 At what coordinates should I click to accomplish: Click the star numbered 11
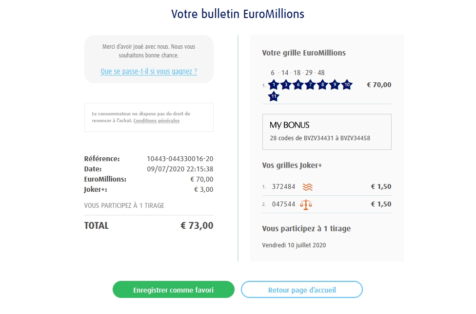pyautogui.click(x=274, y=96)
